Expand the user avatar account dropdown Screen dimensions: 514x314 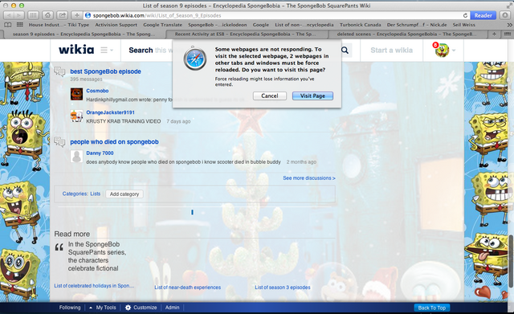pos(445,50)
